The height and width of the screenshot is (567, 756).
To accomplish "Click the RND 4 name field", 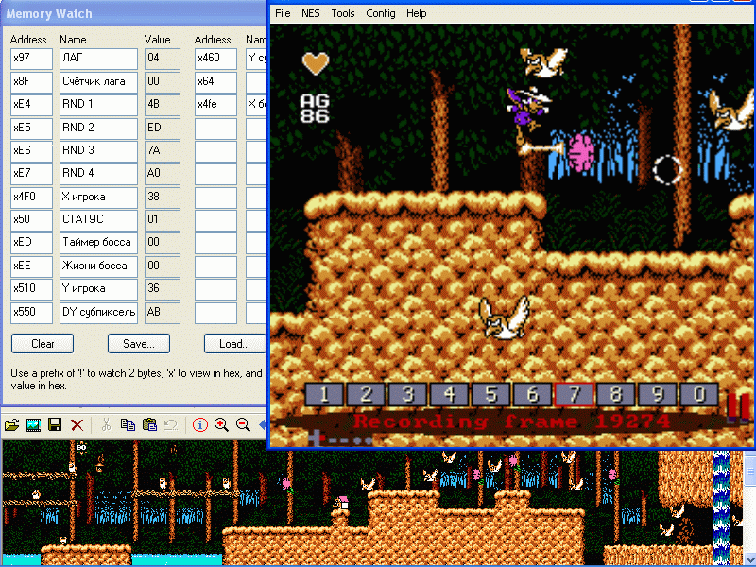I will 98,174.
